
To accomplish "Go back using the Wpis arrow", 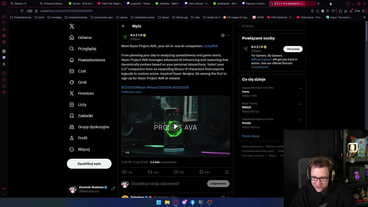I will 123,26.
